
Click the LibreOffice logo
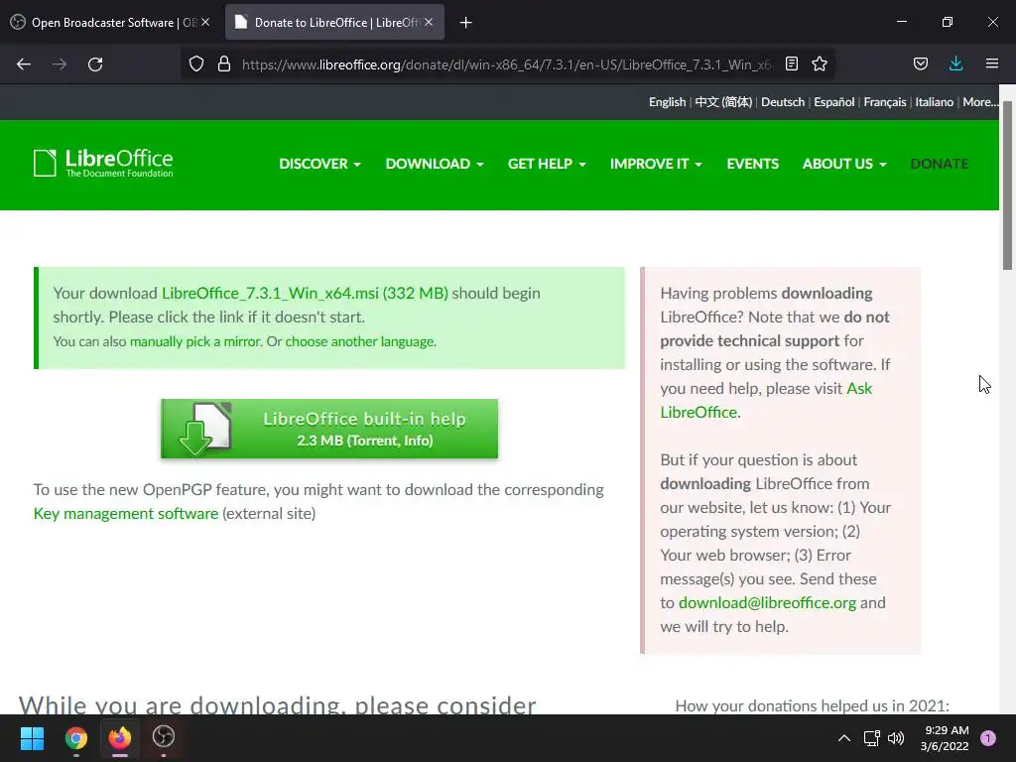[x=103, y=163]
